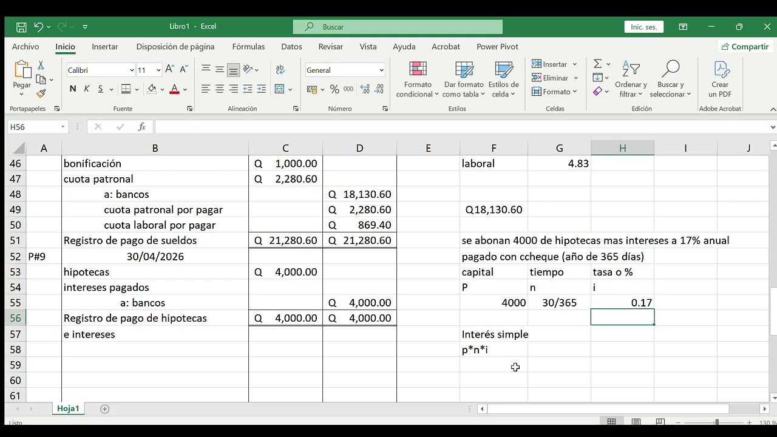This screenshot has height=437, width=777.
Task: Toggle bottom align button
Action: 234,70
